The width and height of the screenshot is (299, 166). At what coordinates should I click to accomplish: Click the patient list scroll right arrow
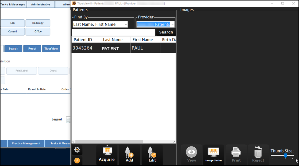tap(174, 141)
